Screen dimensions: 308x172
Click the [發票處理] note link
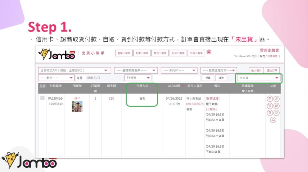pos(213,98)
